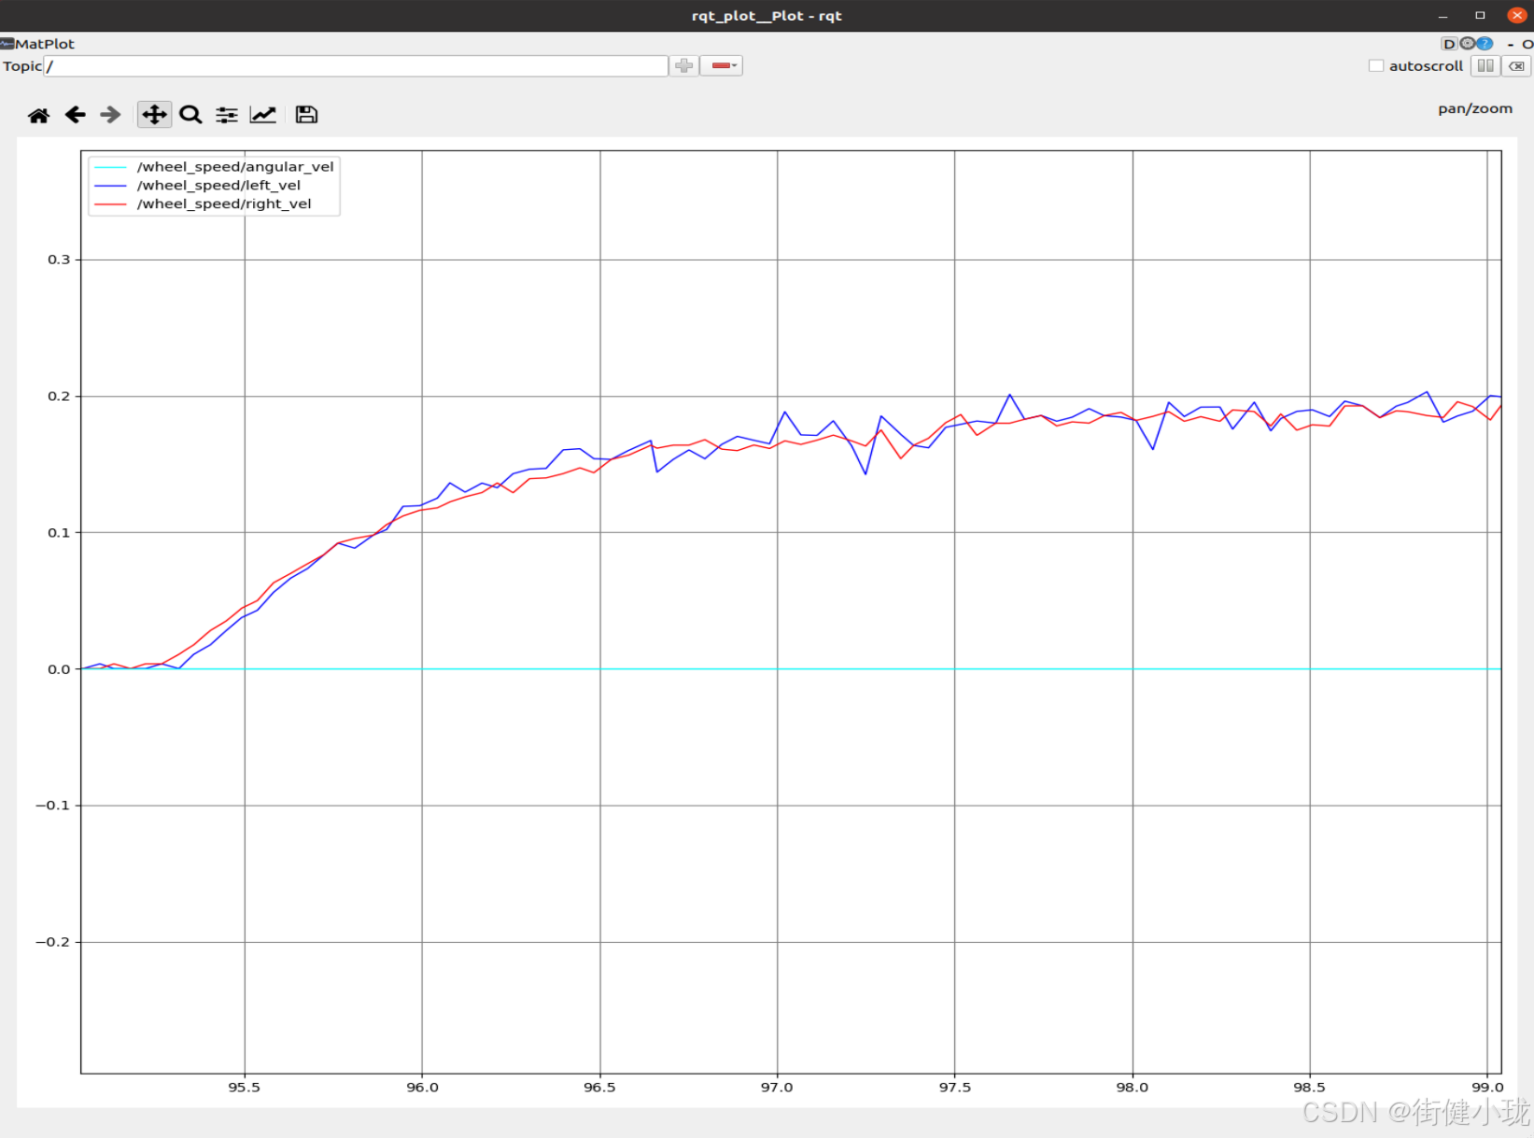Click the blue left_vel legend line sample
The image size is (1534, 1138).
click(x=110, y=186)
